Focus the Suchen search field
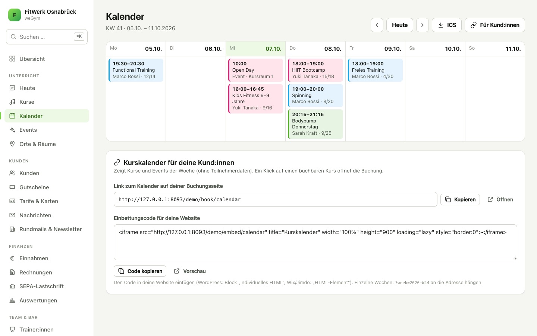Image resolution: width=537 pixels, height=336 pixels. (x=47, y=37)
